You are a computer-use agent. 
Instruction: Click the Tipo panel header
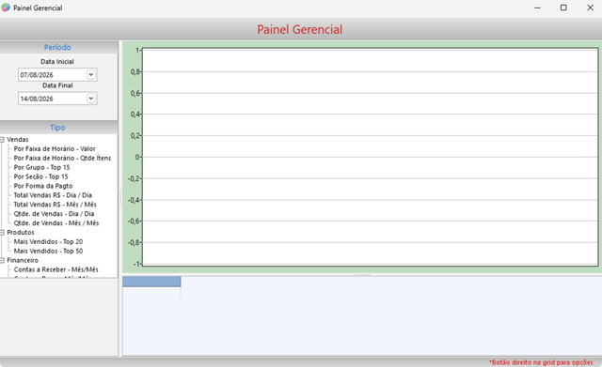tap(58, 128)
